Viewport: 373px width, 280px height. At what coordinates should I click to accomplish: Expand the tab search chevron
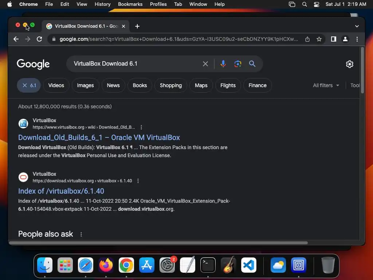tap(357, 26)
